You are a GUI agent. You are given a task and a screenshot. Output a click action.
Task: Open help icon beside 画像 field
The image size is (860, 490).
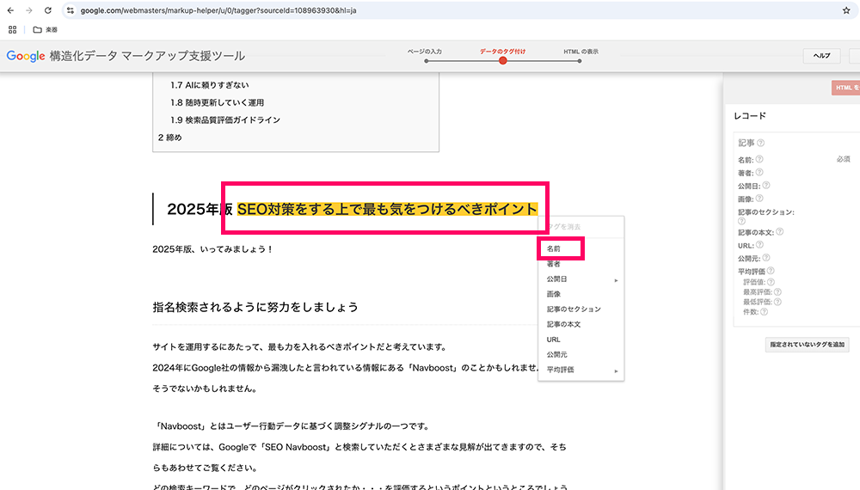coord(759,199)
